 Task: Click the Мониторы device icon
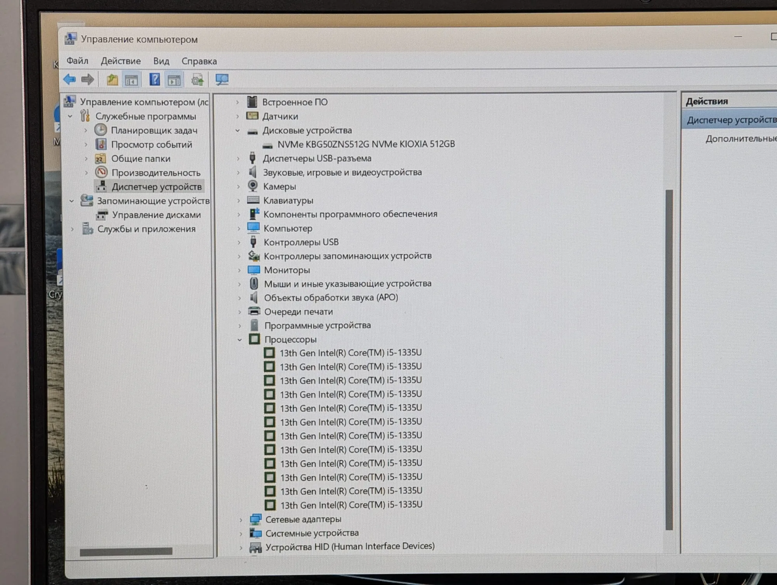click(254, 270)
